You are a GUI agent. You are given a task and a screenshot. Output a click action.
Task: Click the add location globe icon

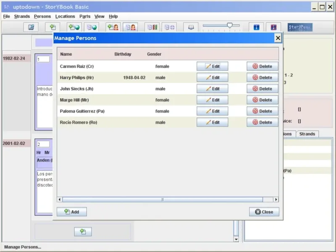(74, 27)
